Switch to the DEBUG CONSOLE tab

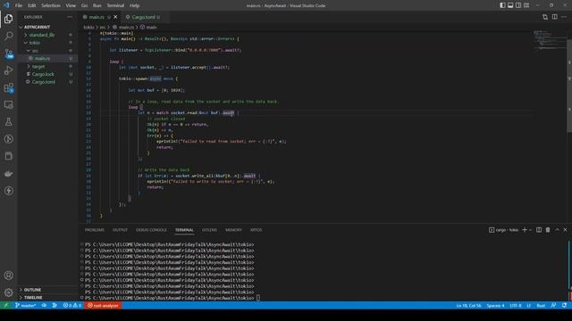(151, 230)
